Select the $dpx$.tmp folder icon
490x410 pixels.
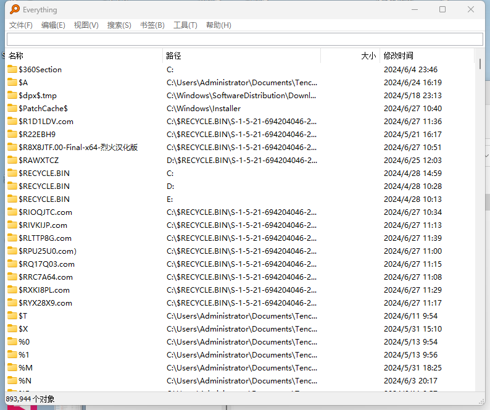(12, 95)
